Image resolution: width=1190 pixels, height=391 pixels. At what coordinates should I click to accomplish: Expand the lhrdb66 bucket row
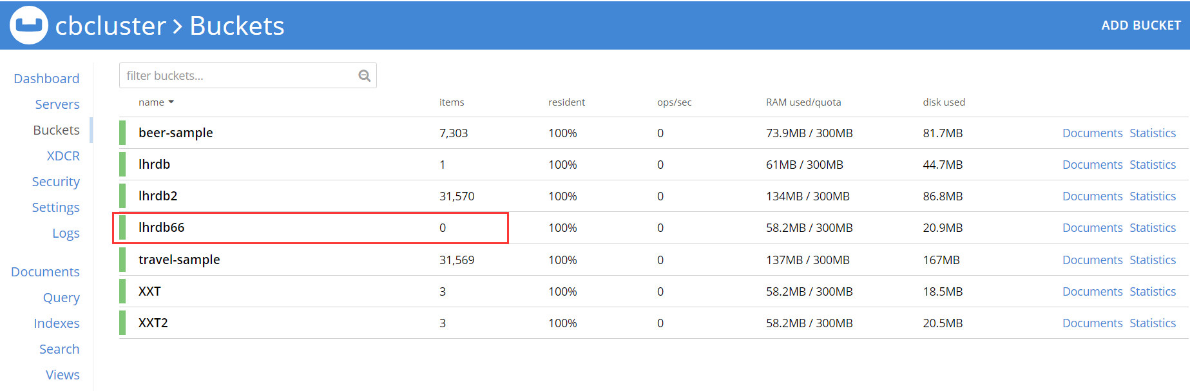coord(654,227)
